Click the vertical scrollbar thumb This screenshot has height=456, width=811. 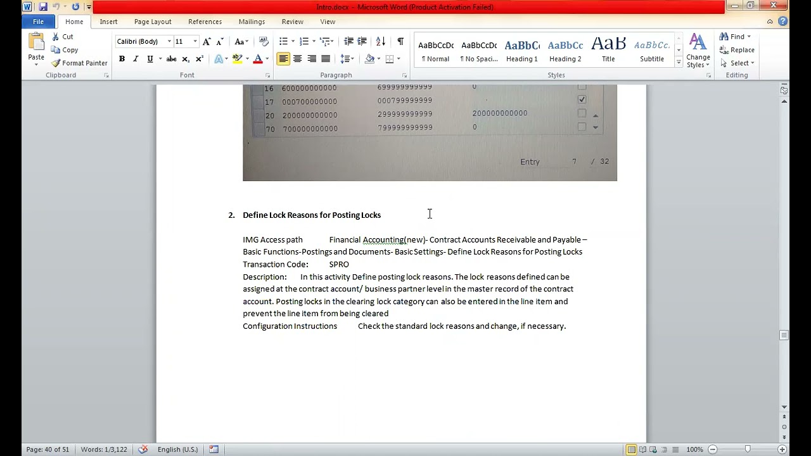tap(784, 335)
